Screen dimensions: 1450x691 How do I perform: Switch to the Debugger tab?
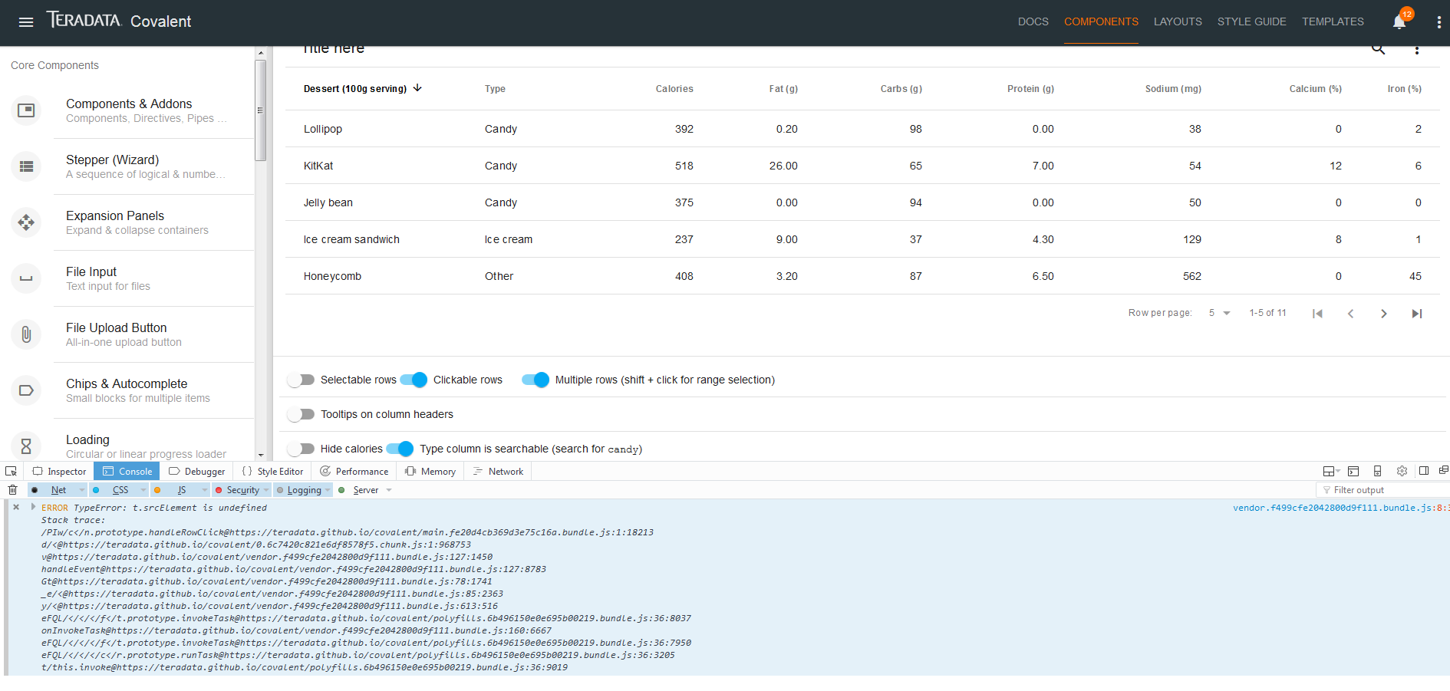pyautogui.click(x=197, y=471)
